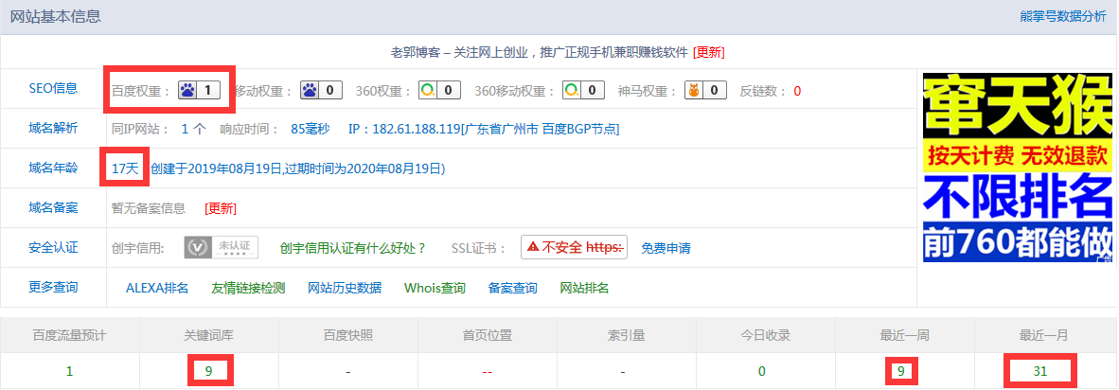
Task: Open 网站排名 link
Action: click(584, 288)
